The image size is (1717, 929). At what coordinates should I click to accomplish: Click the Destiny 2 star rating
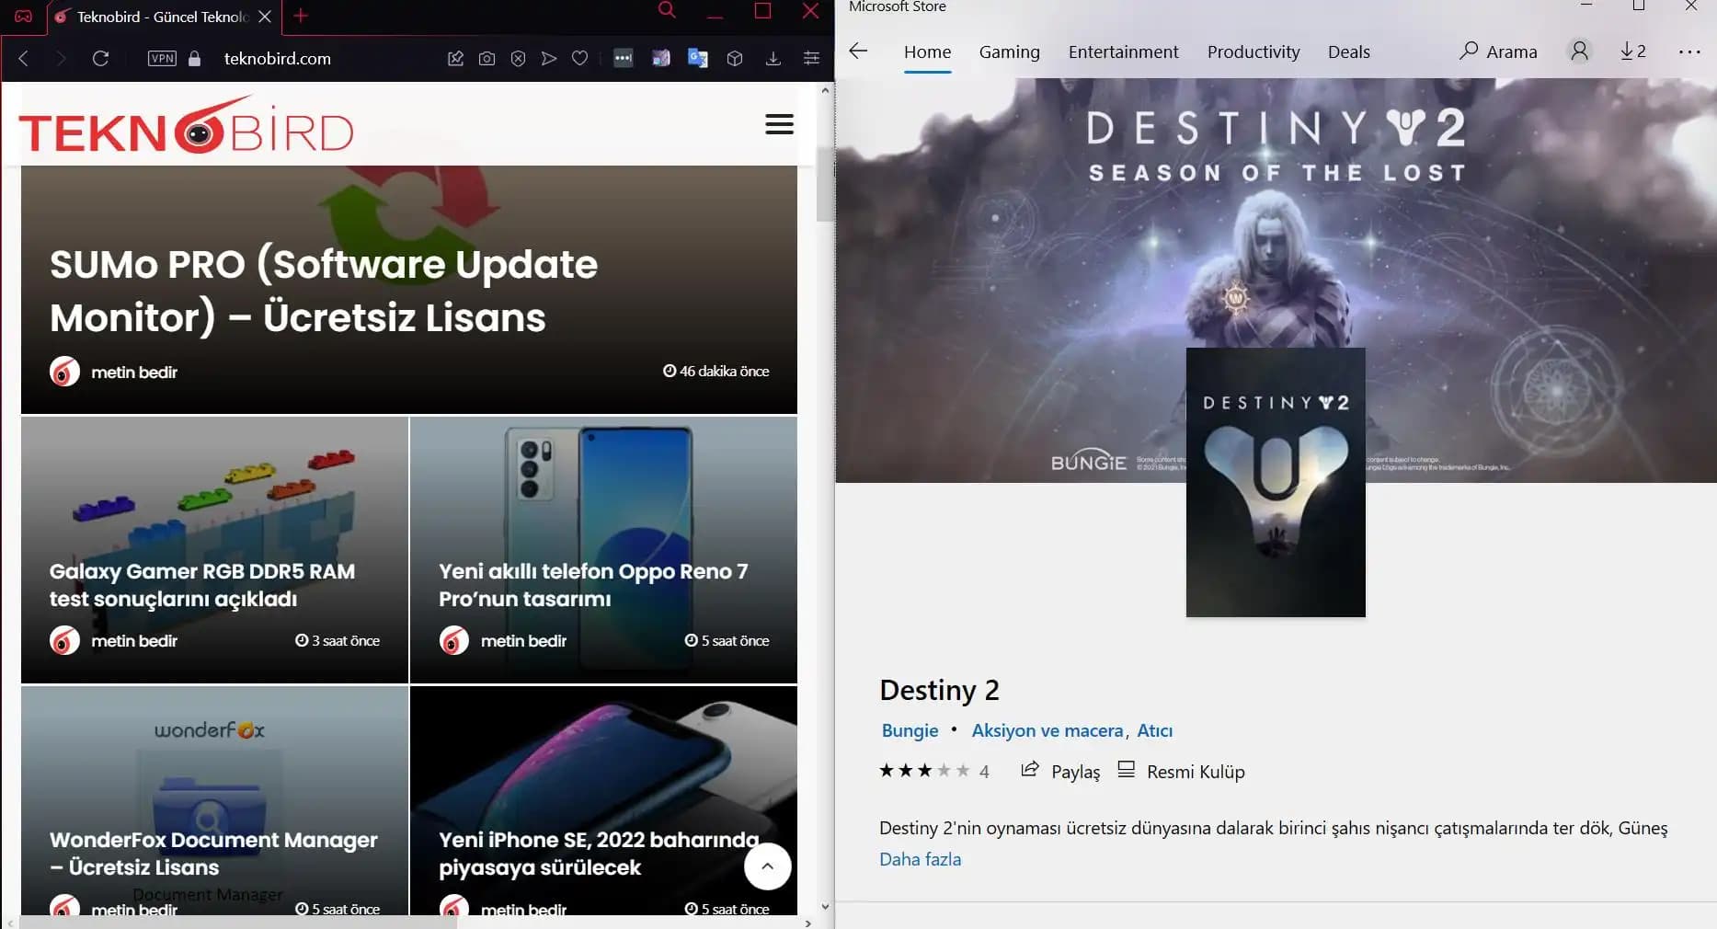[924, 771]
